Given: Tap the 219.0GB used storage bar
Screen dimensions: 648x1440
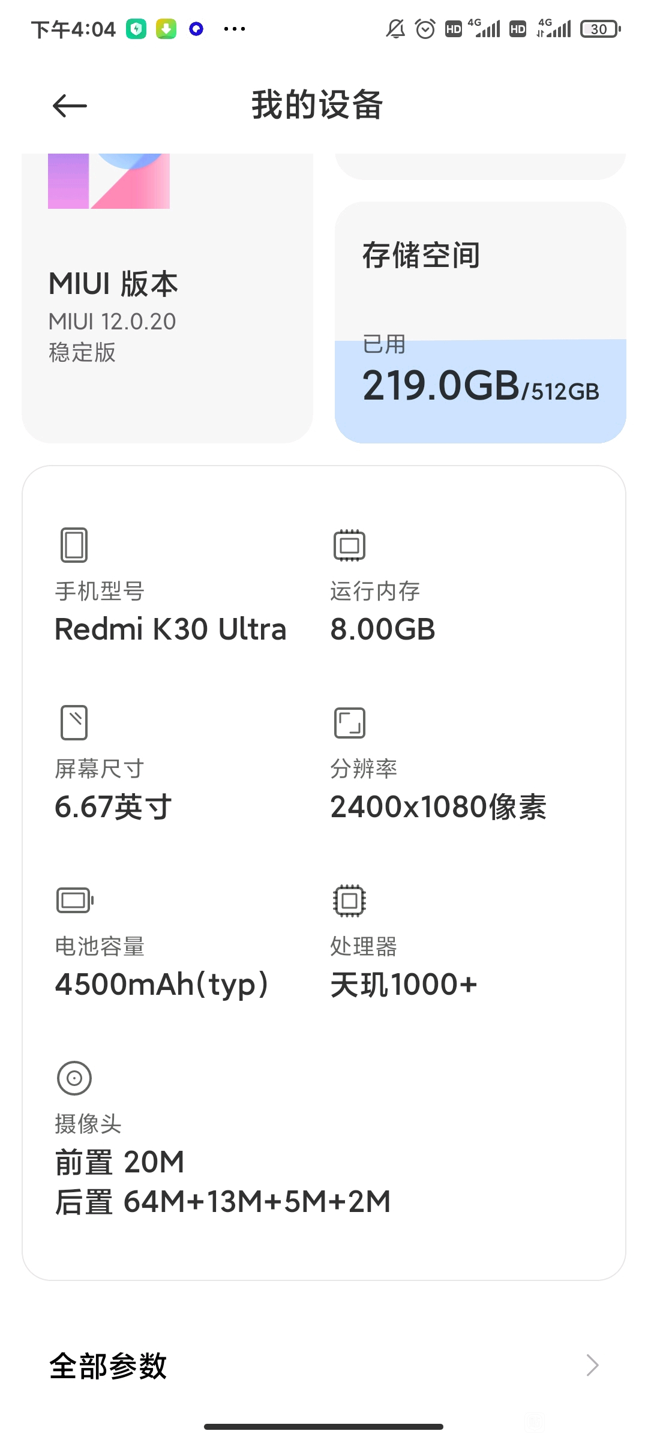Looking at the screenshot, I should pos(481,391).
